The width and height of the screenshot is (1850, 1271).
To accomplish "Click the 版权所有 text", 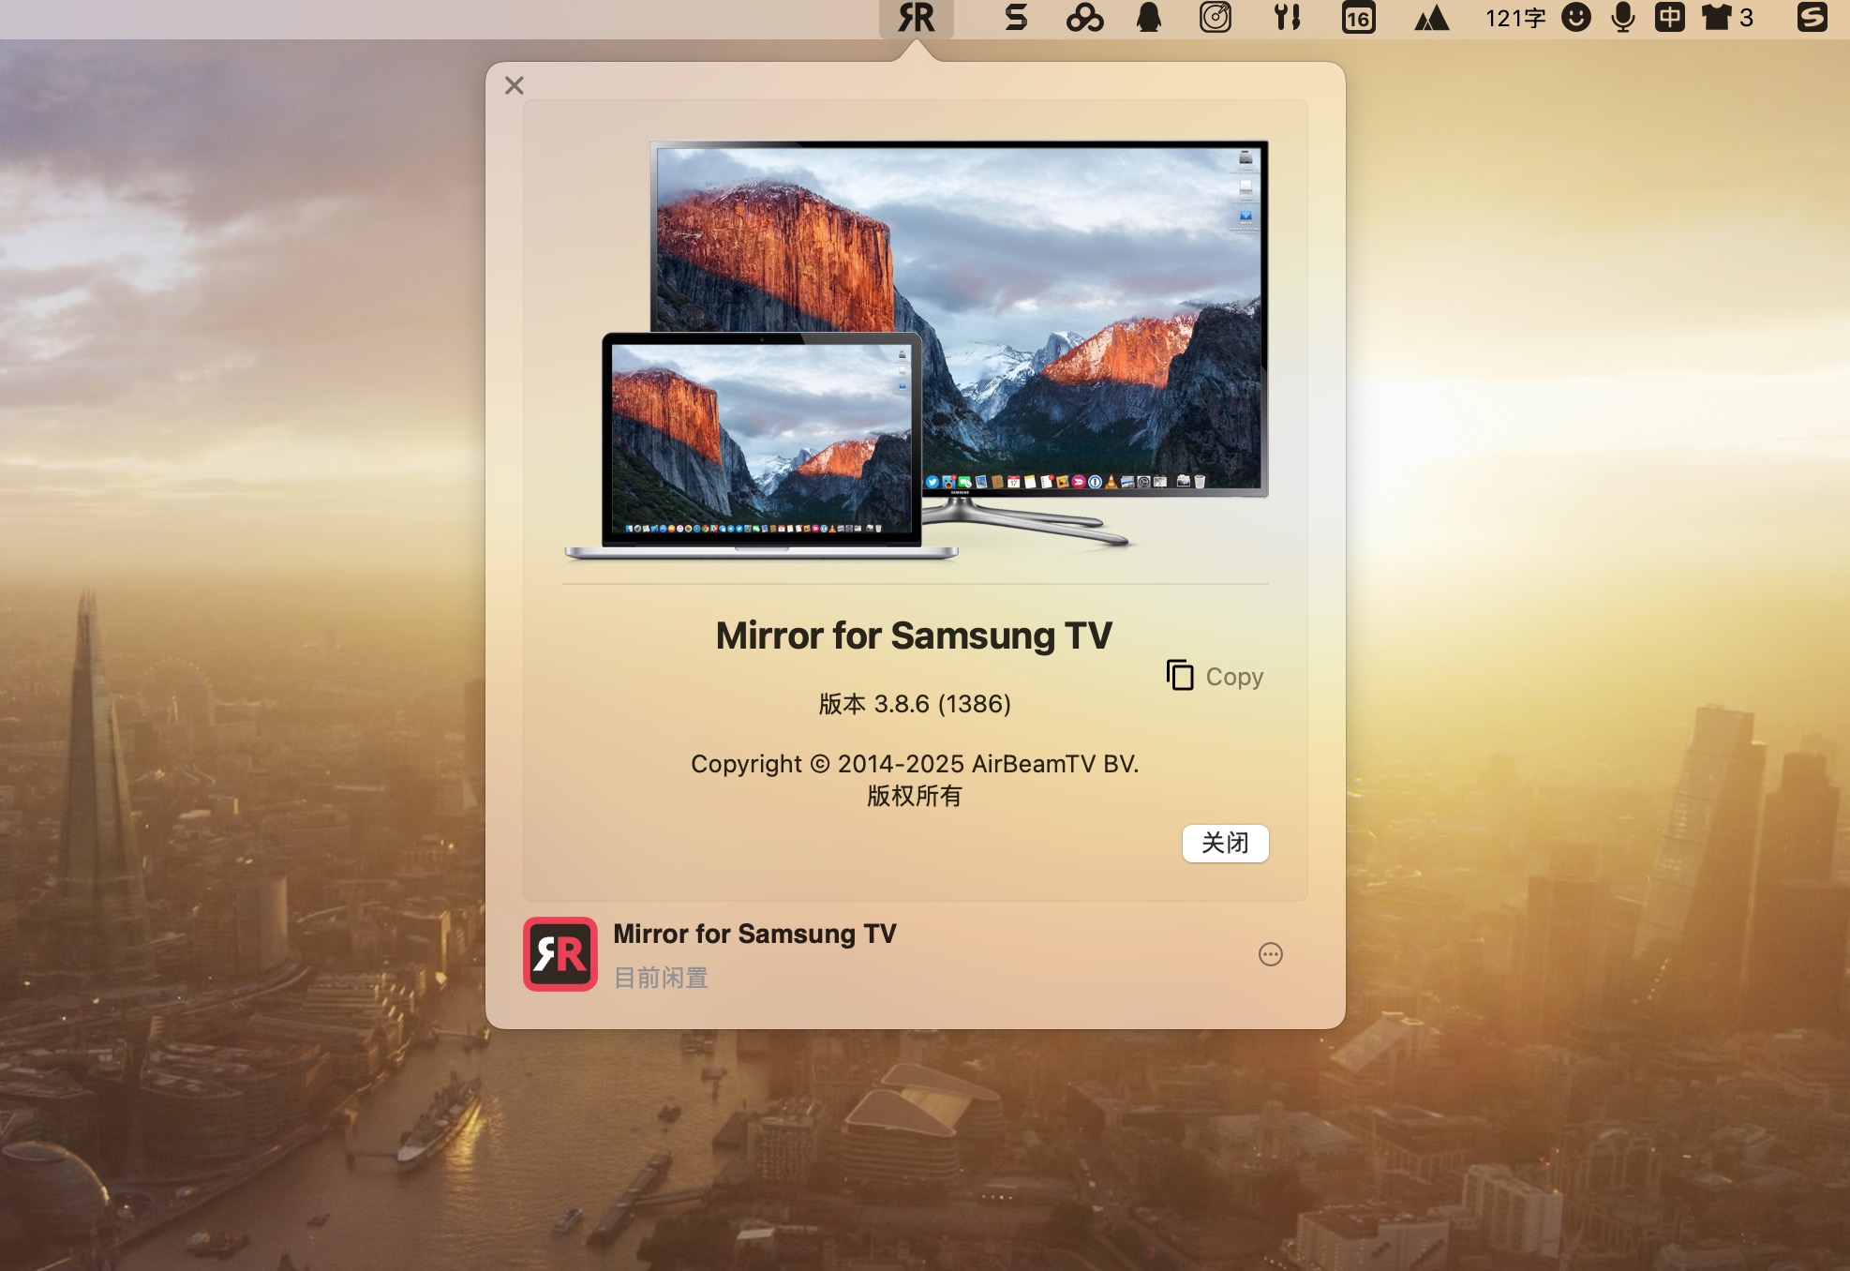I will pyautogui.click(x=915, y=796).
